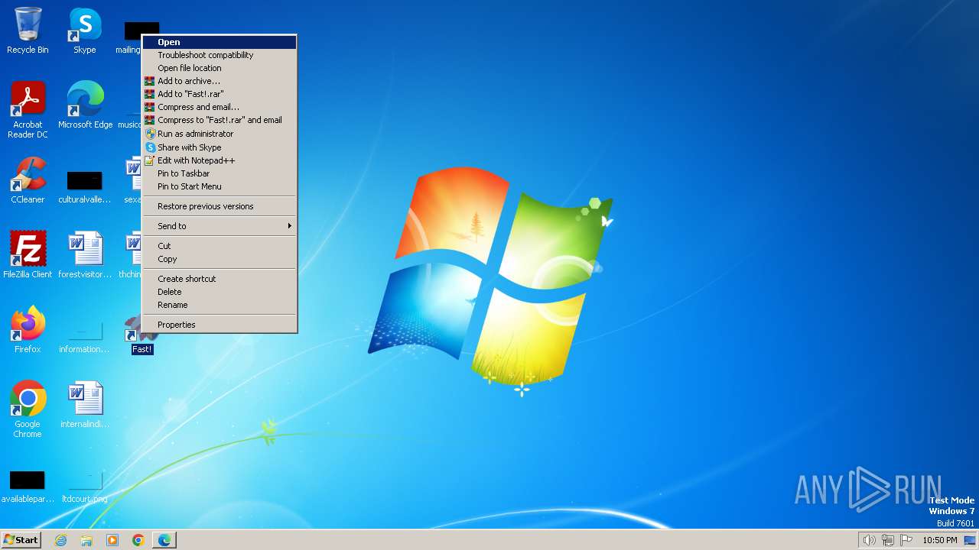Select the Firefox desktop shortcut
The height and width of the screenshot is (550, 979).
pos(28,330)
